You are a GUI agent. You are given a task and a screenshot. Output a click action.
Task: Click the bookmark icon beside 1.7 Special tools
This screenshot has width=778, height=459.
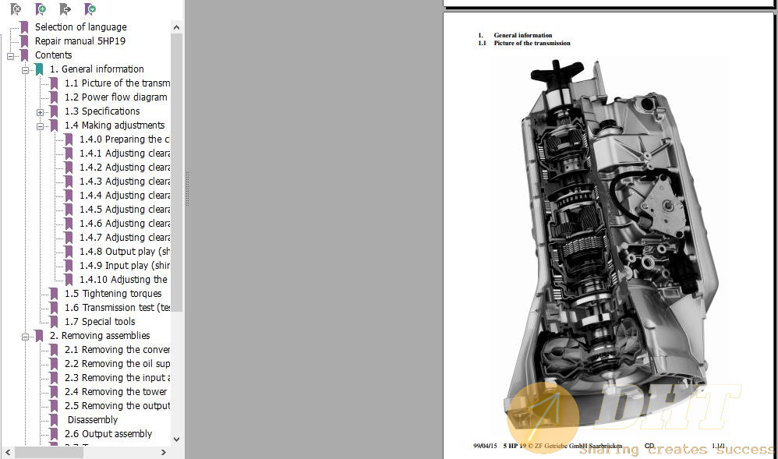point(54,322)
